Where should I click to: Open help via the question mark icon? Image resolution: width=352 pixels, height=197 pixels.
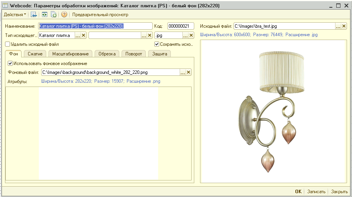64,15
